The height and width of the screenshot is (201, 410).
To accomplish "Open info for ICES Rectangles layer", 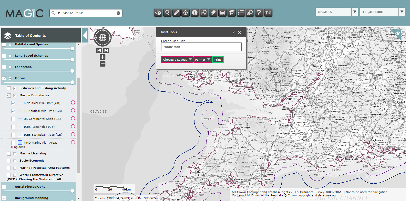I will (x=73, y=126).
